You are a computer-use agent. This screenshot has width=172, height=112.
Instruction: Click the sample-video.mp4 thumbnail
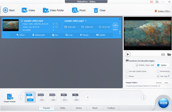pos(11,25)
